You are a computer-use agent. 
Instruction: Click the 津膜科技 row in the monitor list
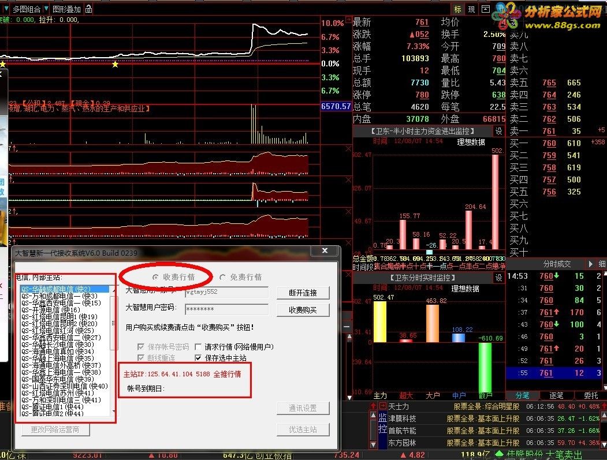pyautogui.click(x=494, y=418)
